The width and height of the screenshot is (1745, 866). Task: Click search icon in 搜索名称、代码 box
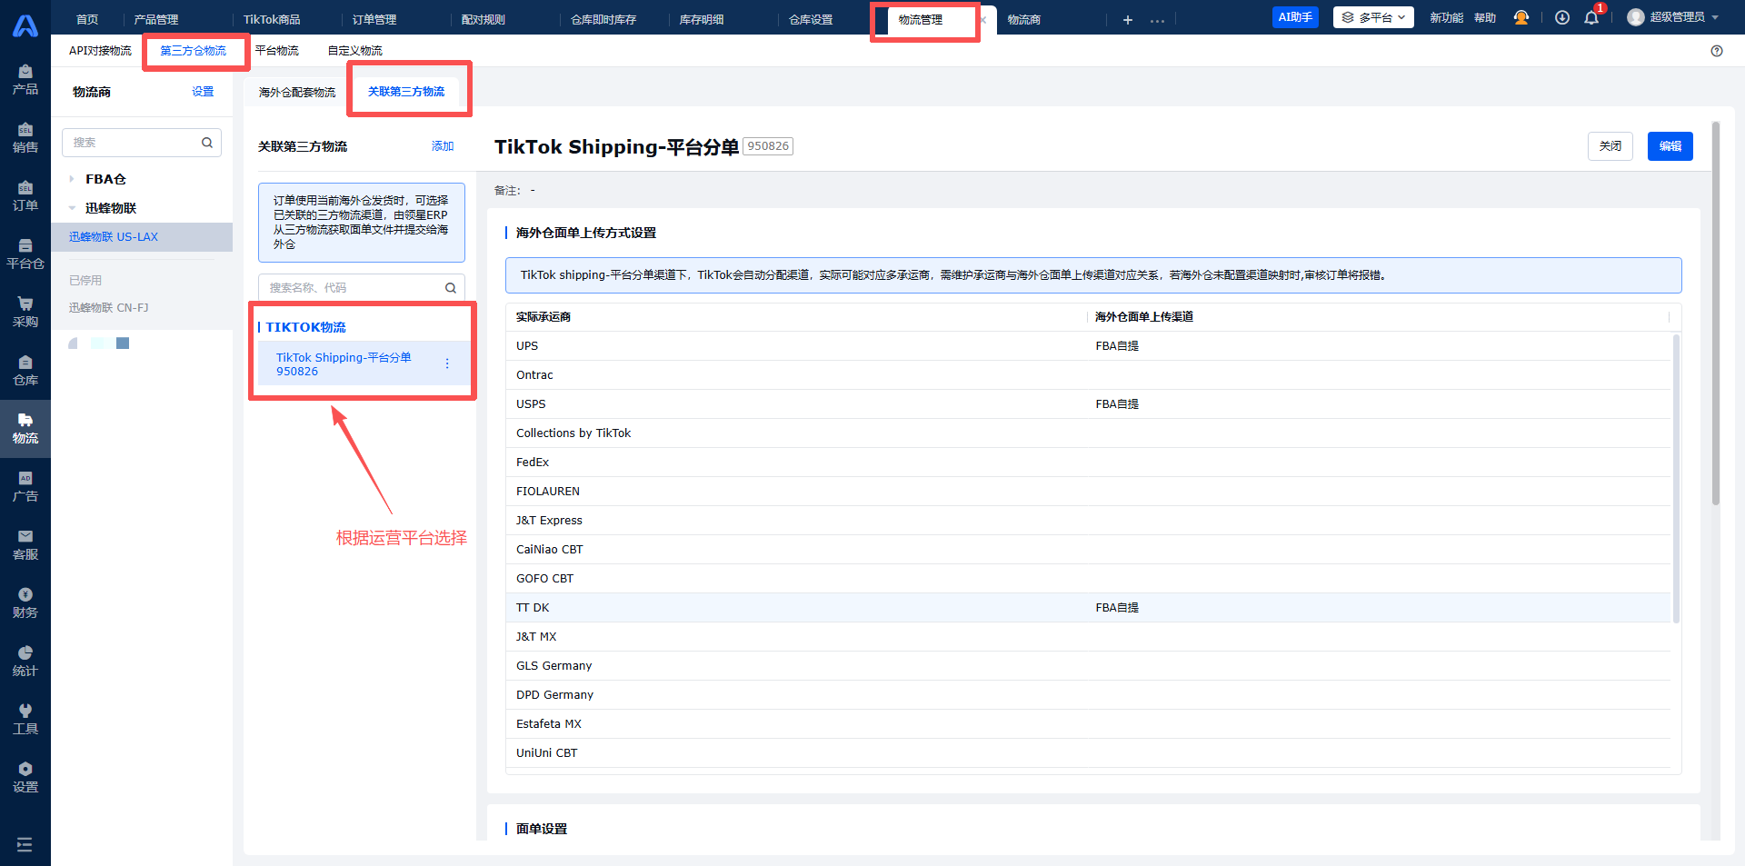point(451,288)
